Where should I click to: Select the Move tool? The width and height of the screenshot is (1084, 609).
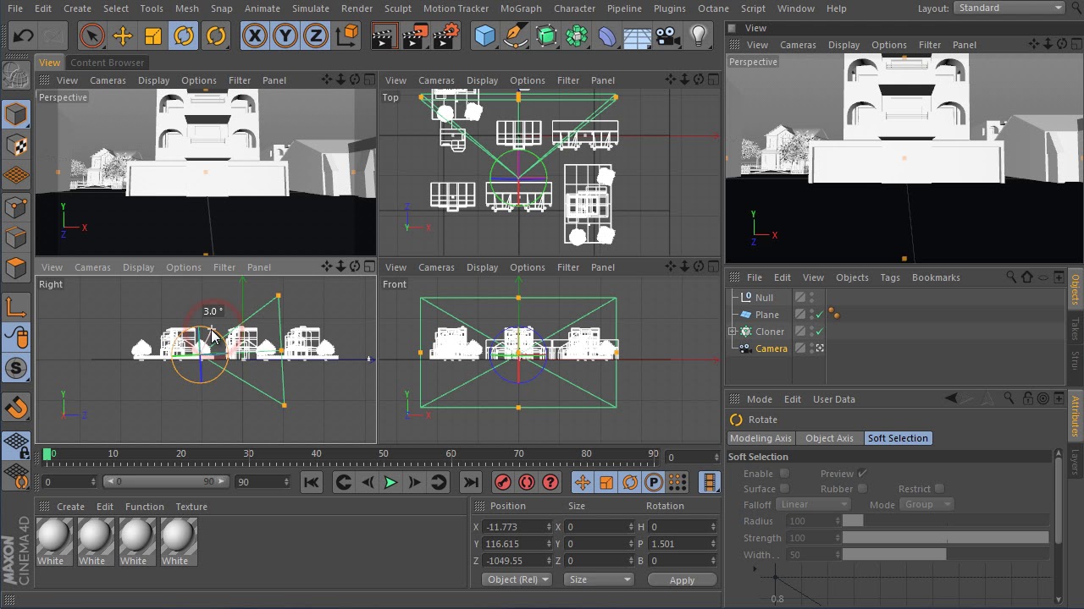pyautogui.click(x=123, y=36)
